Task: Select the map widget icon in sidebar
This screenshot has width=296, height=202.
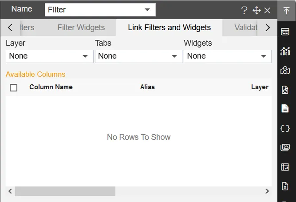Action: pos(285,70)
